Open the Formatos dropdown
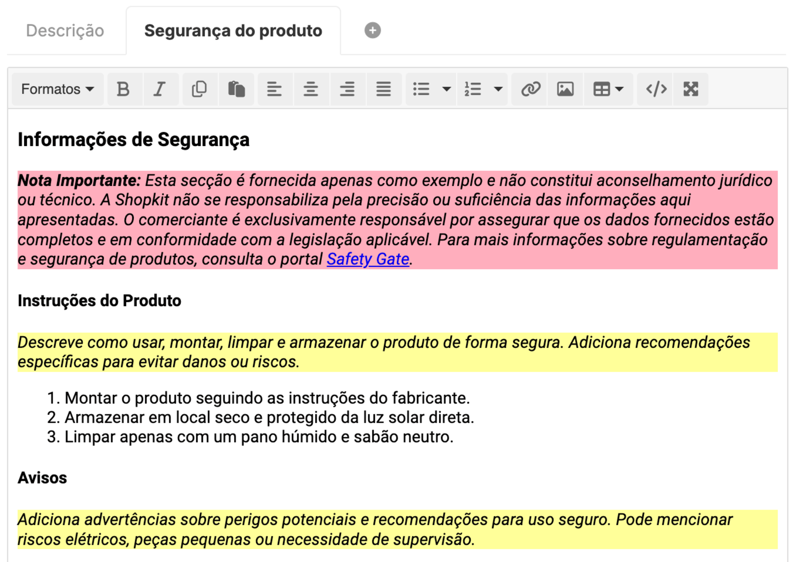 (x=57, y=89)
